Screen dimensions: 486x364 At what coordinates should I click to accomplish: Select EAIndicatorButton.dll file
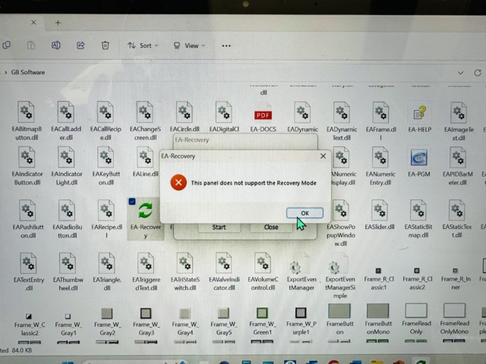click(x=27, y=166)
